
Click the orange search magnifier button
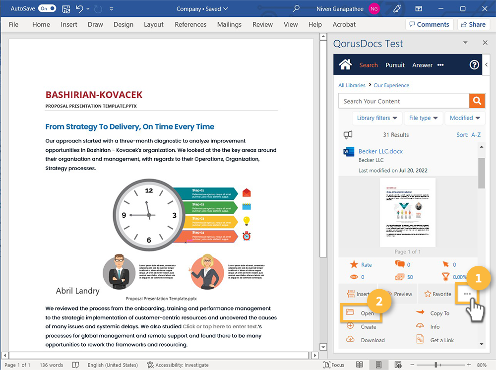pyautogui.click(x=477, y=101)
